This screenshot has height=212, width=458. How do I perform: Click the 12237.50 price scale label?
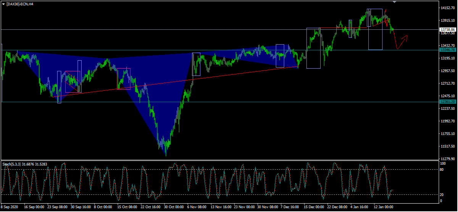click(x=447, y=108)
